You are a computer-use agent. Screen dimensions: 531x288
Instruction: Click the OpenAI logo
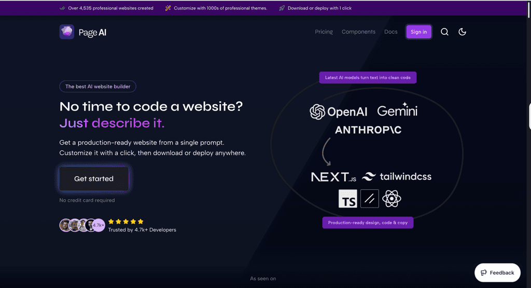point(339,112)
